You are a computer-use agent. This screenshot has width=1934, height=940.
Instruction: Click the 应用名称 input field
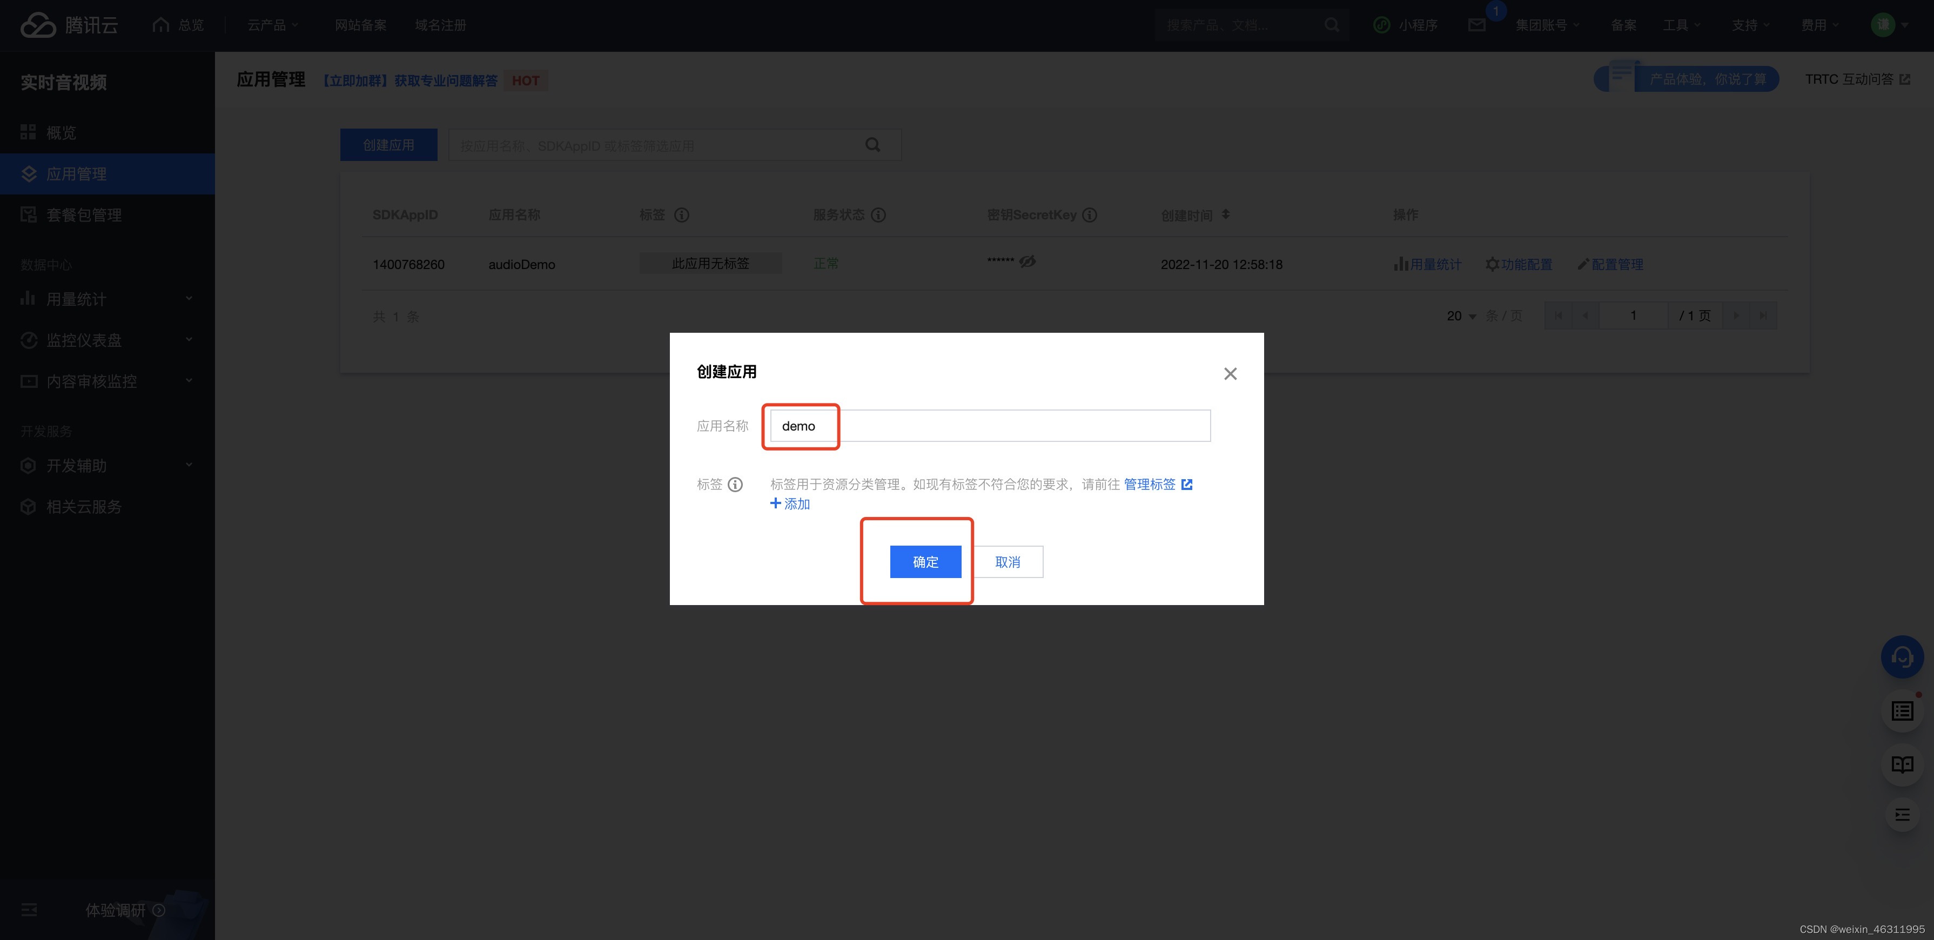tap(990, 426)
